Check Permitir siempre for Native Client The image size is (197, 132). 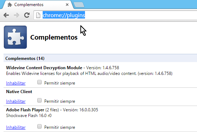tap(39, 100)
